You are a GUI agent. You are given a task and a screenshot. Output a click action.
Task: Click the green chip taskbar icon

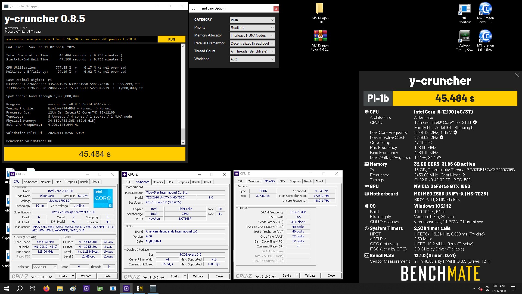100,289
